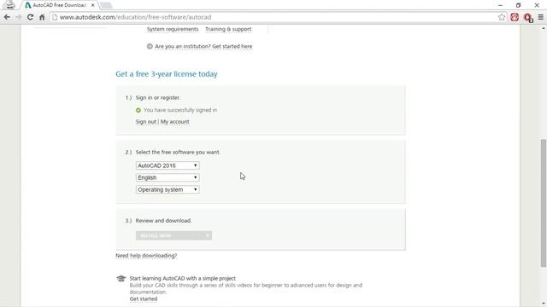Click the Get a free 3-year license heading

(x=167, y=74)
